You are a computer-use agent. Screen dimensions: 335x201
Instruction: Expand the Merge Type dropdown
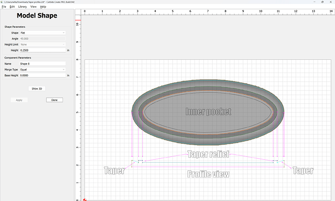pos(42,69)
